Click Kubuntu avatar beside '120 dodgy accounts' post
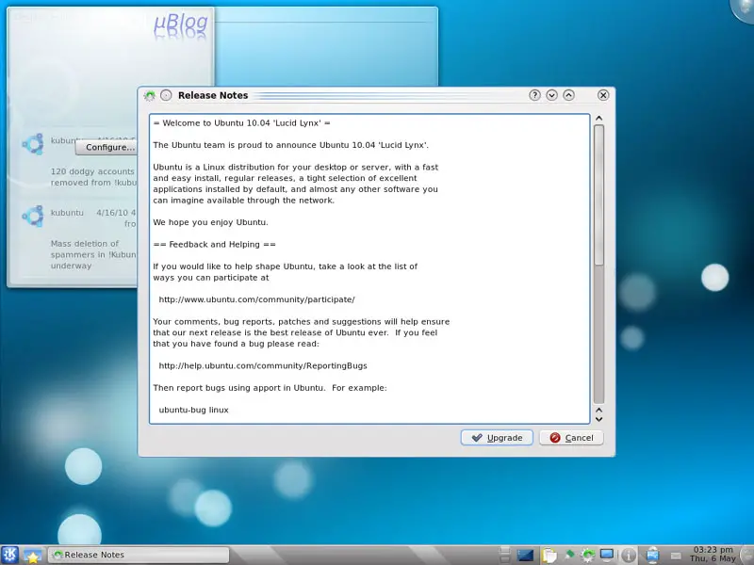The image size is (754, 565). (x=33, y=144)
